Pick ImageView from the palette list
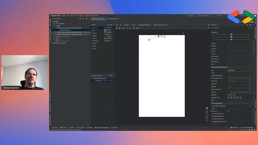Viewport: 258px width, 145px height. click(108, 32)
